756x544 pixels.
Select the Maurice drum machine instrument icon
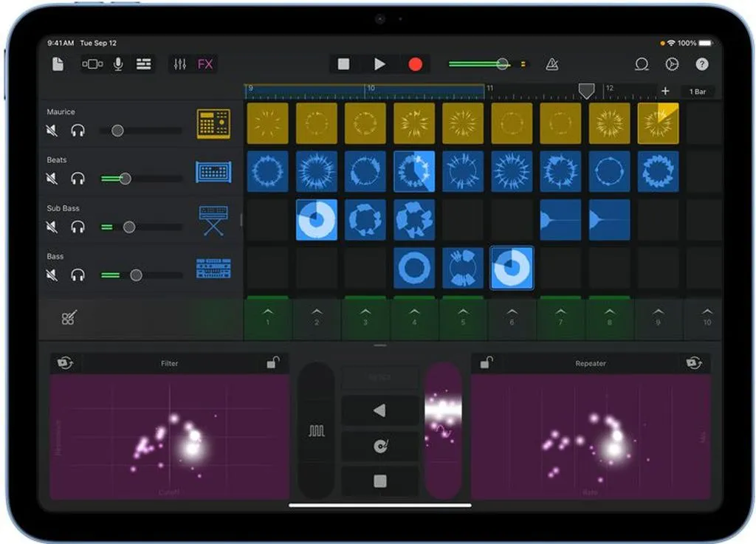click(x=213, y=123)
